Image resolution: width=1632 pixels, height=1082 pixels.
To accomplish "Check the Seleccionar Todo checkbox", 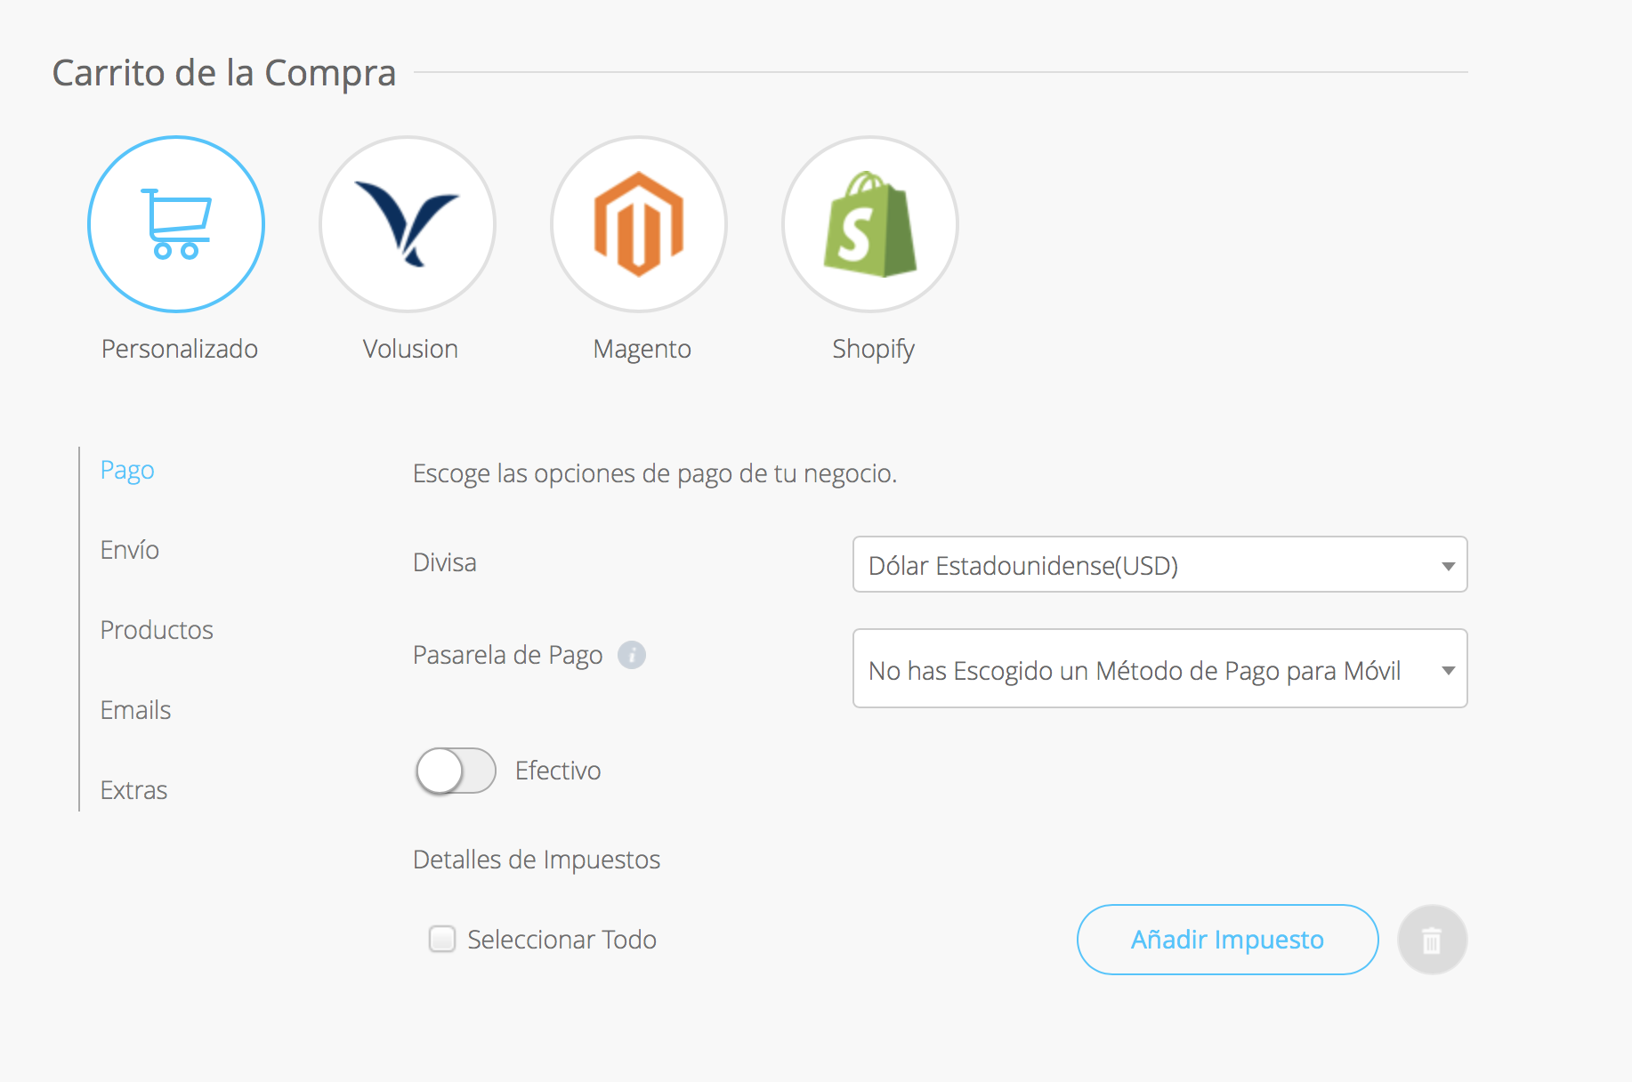I will (x=442, y=939).
